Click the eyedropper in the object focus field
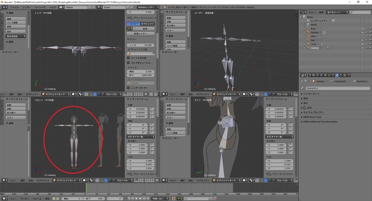 click(x=153, y=54)
